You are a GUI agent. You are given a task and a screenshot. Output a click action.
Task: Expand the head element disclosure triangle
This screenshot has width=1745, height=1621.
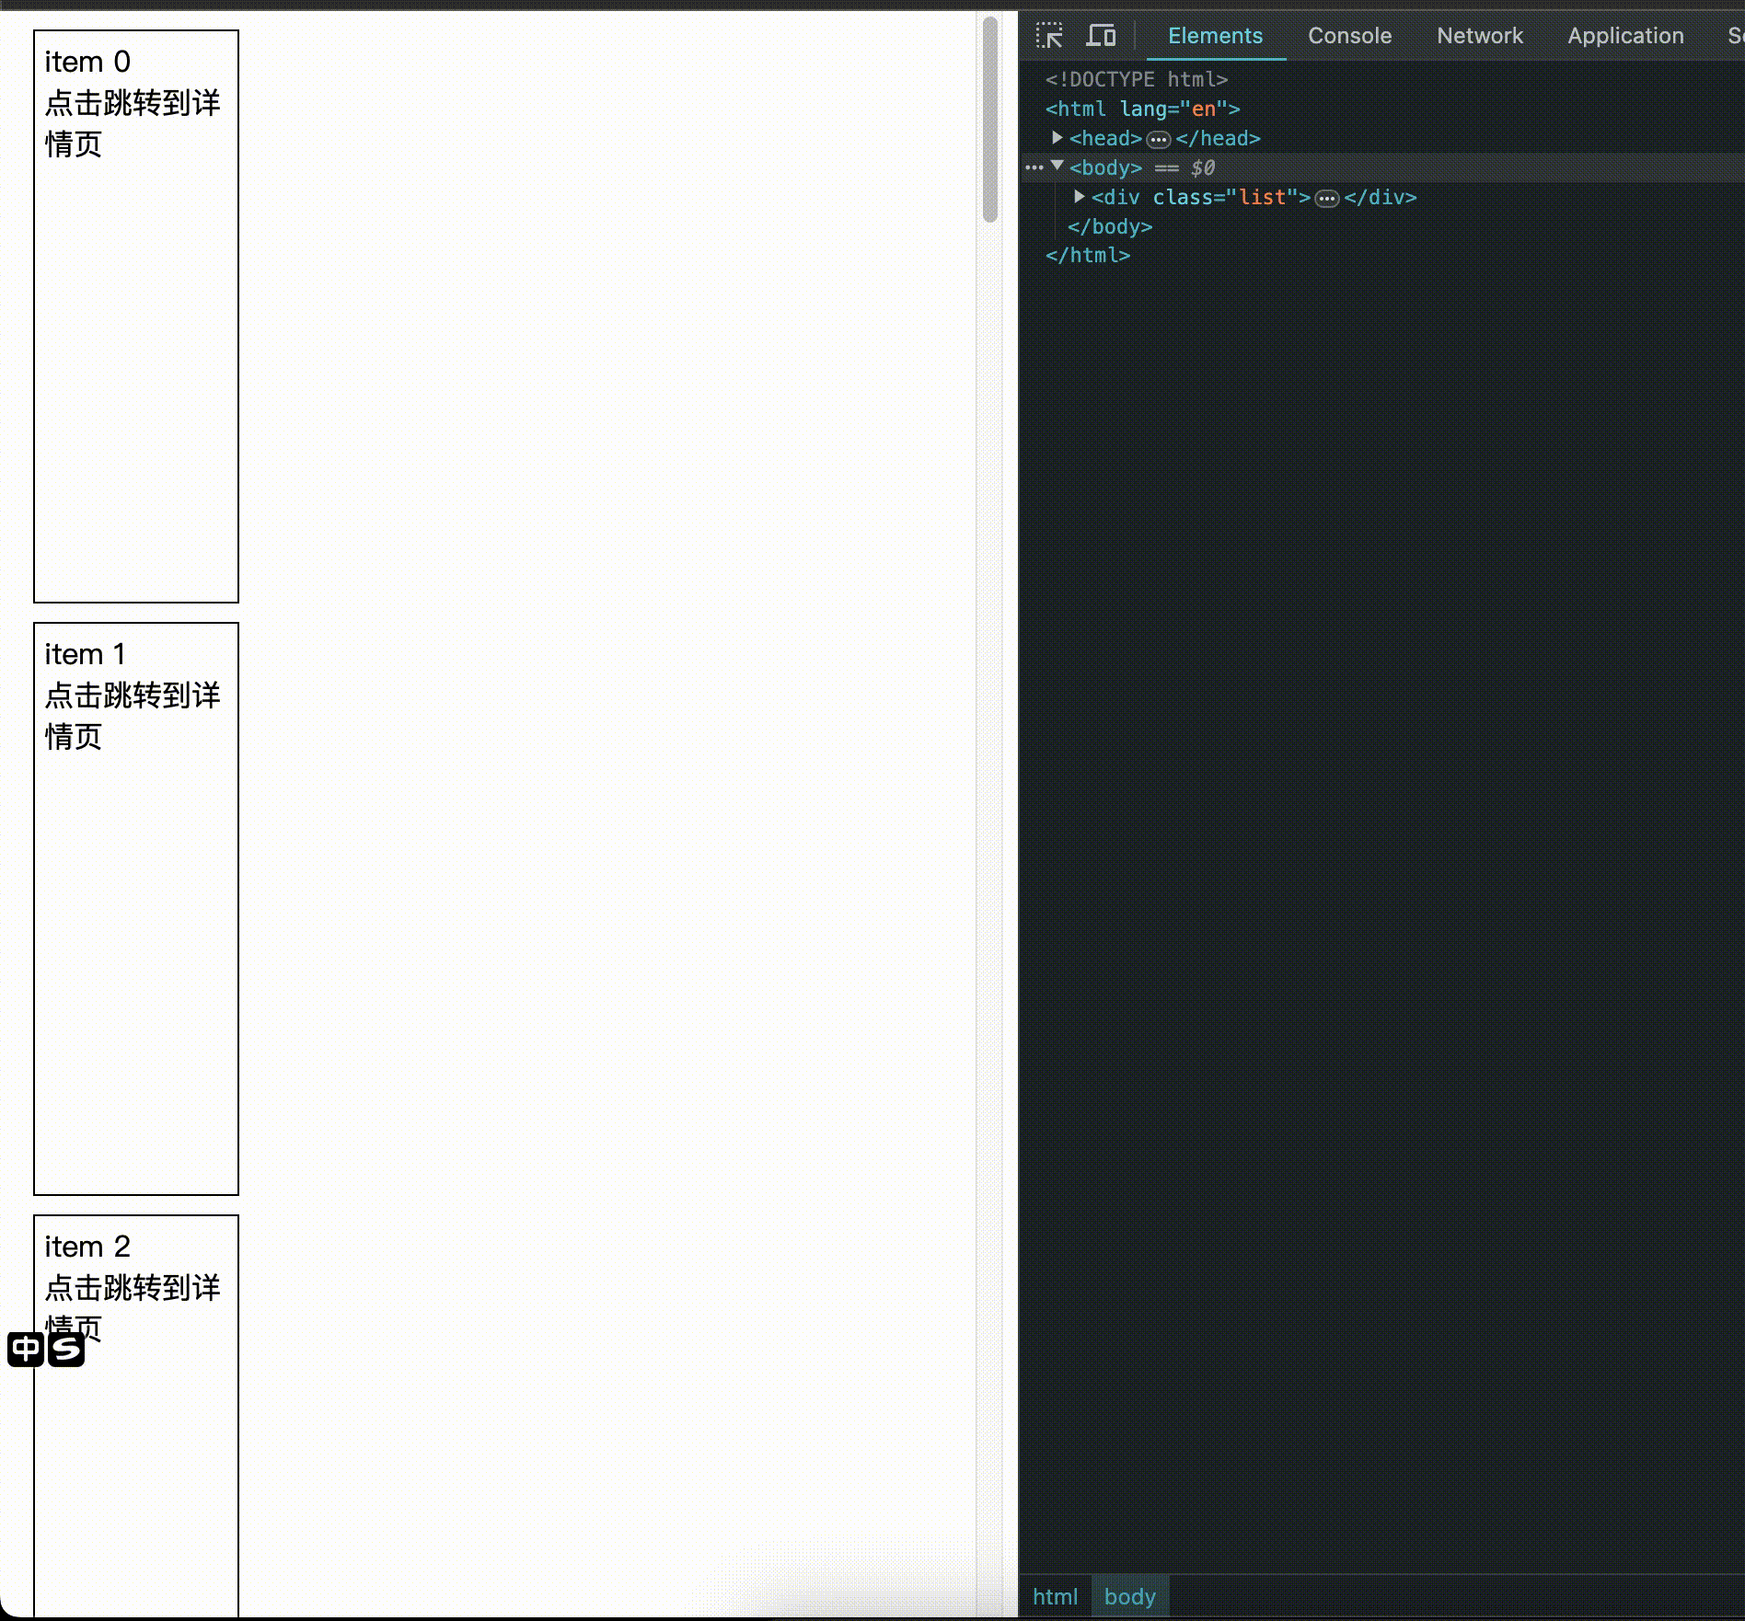click(1057, 138)
